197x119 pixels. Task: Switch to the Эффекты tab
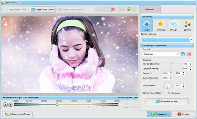point(150,9)
